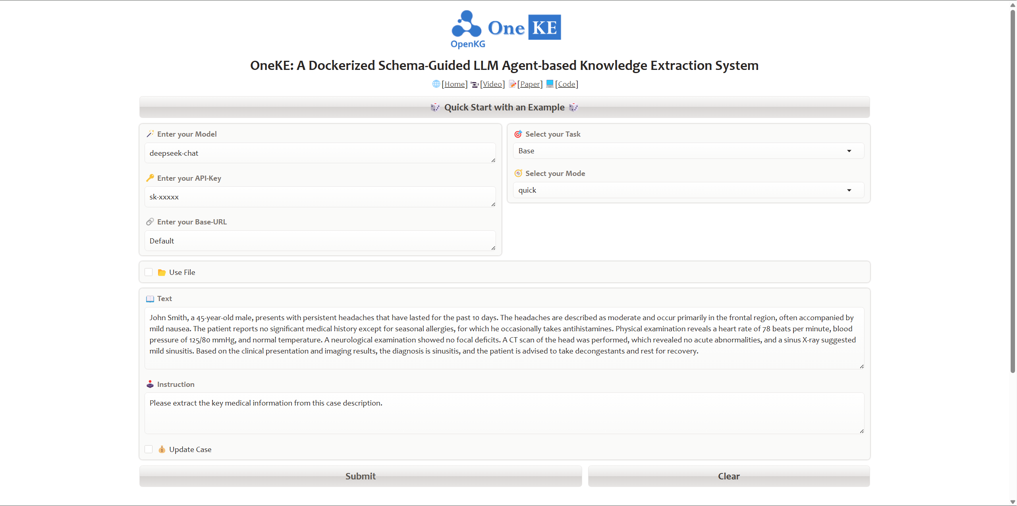
Task: Click into the Instruction text area
Action: click(x=504, y=413)
